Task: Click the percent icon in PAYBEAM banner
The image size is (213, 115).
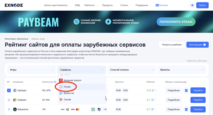Action: (x=76, y=21)
